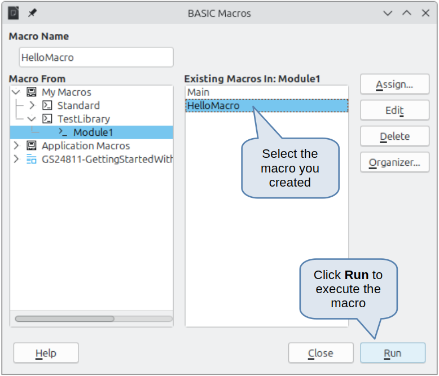Select the GS24811-GettingStartedWith document label
Screen dimensions: 439x376
(x=107, y=159)
